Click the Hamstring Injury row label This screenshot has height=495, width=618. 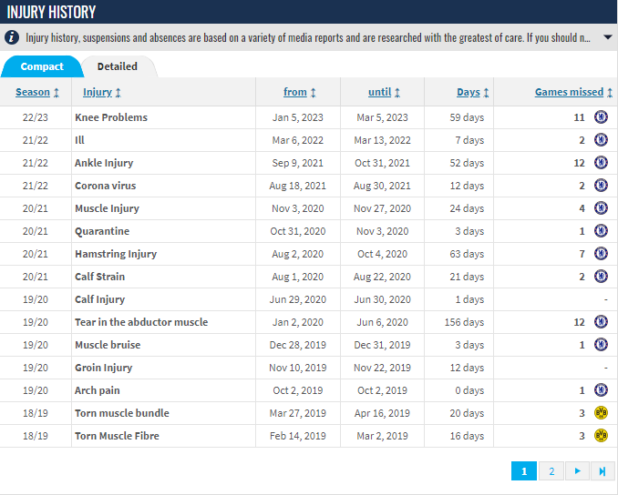(x=116, y=254)
